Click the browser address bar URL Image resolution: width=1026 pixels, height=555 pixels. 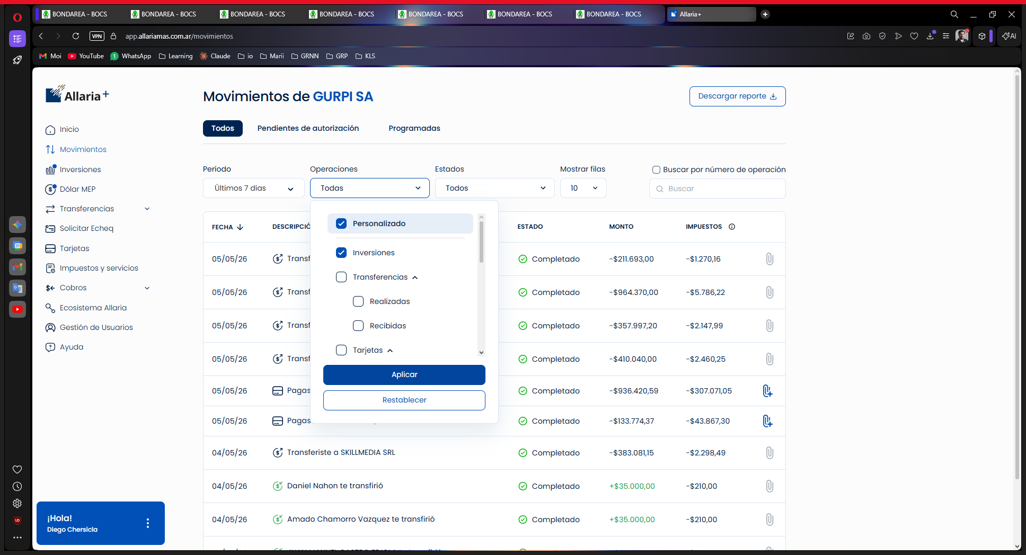[179, 36]
